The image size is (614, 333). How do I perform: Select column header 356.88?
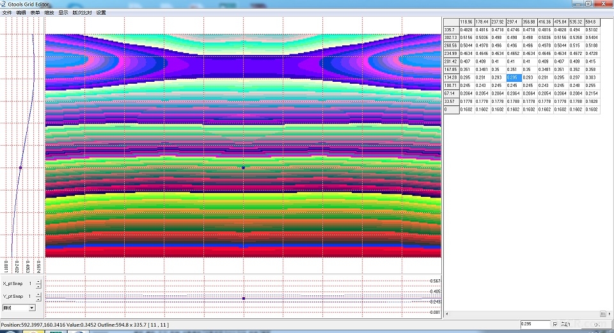pyautogui.click(x=530, y=22)
